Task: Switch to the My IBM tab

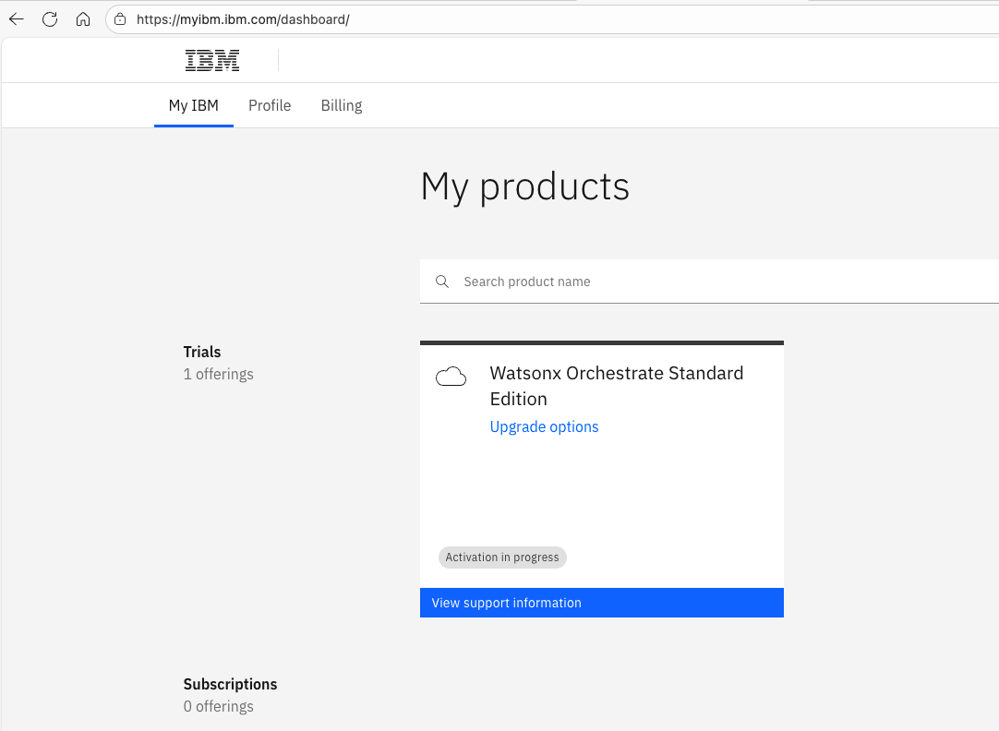Action: [x=194, y=105]
